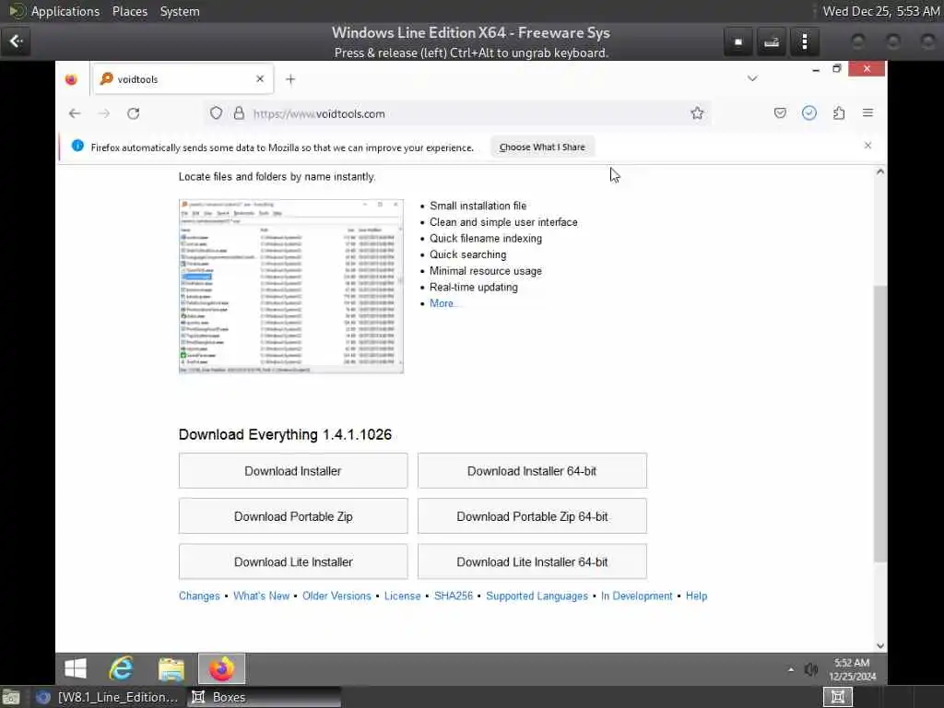The image size is (944, 708).
Task: Open the SHA256 link
Action: [454, 596]
